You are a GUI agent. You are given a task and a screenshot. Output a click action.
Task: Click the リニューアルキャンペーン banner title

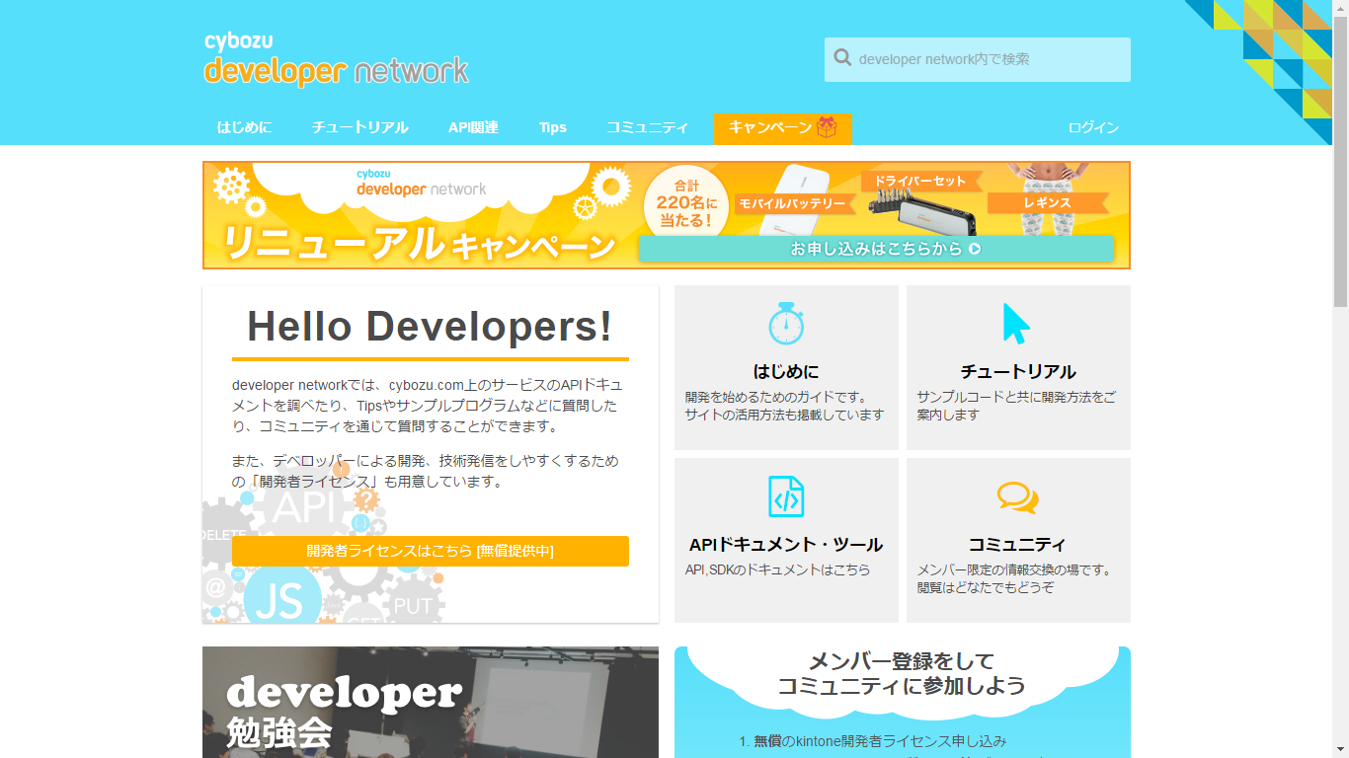tap(420, 243)
